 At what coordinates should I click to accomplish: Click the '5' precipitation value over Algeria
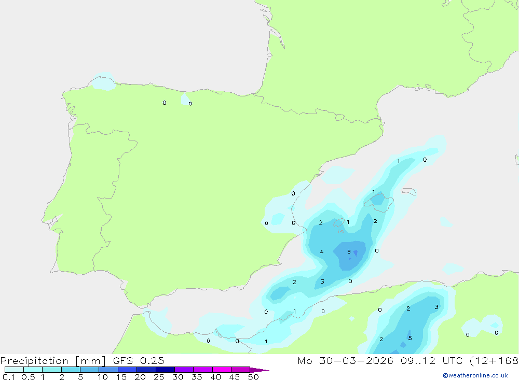click(x=410, y=338)
